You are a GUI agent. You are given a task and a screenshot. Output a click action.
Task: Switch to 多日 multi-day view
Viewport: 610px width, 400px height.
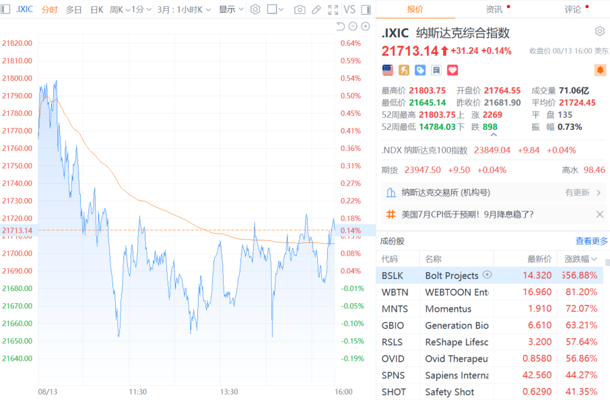73,9
